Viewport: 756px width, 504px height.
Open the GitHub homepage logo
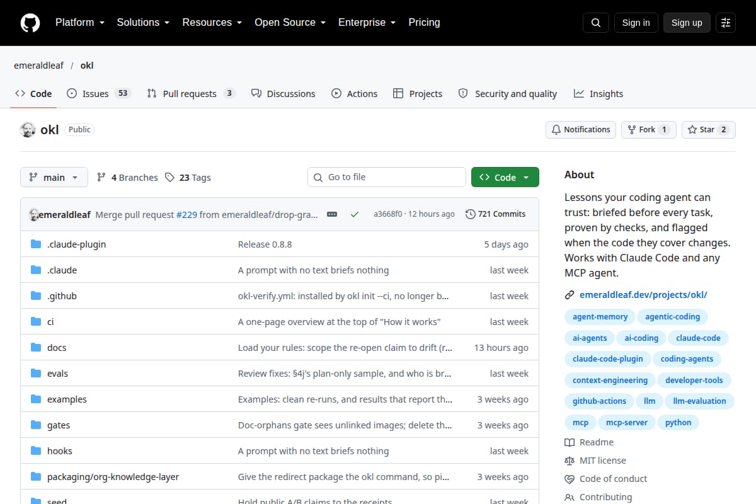point(30,23)
